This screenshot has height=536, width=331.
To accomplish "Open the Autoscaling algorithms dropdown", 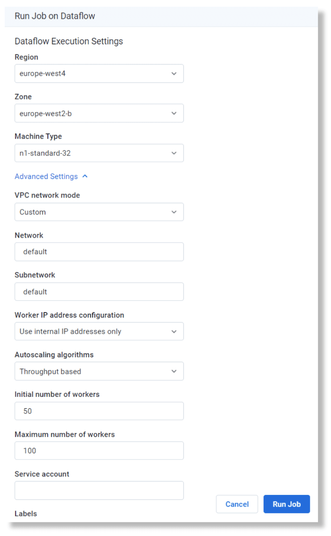I will pos(99,371).
